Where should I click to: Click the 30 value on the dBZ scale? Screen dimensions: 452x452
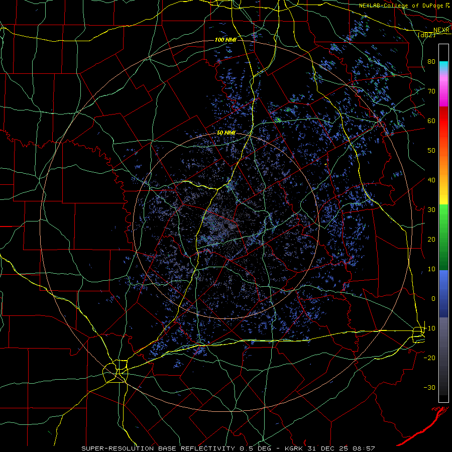431,210
